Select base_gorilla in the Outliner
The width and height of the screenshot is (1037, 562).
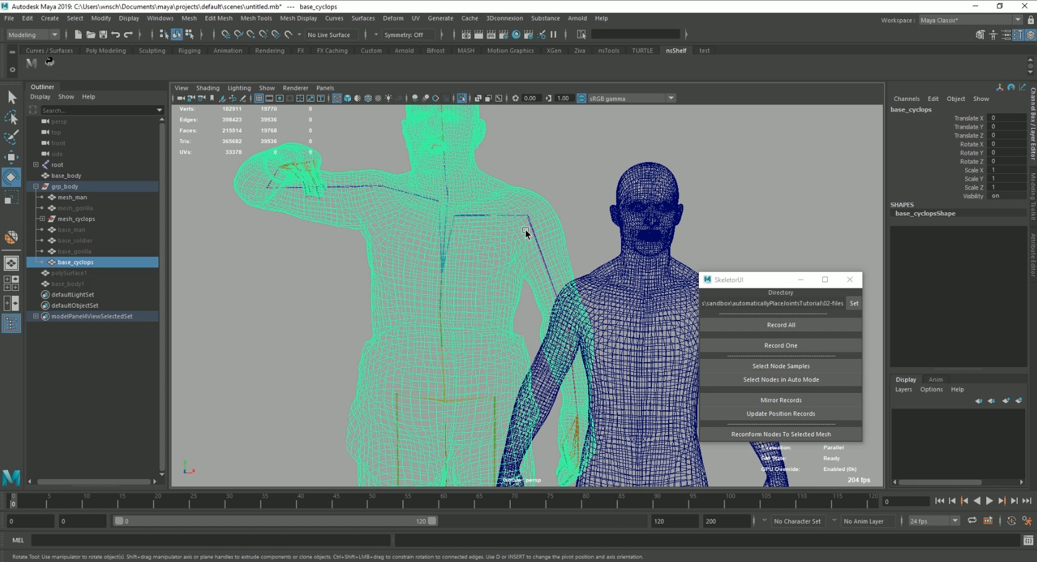(74, 251)
